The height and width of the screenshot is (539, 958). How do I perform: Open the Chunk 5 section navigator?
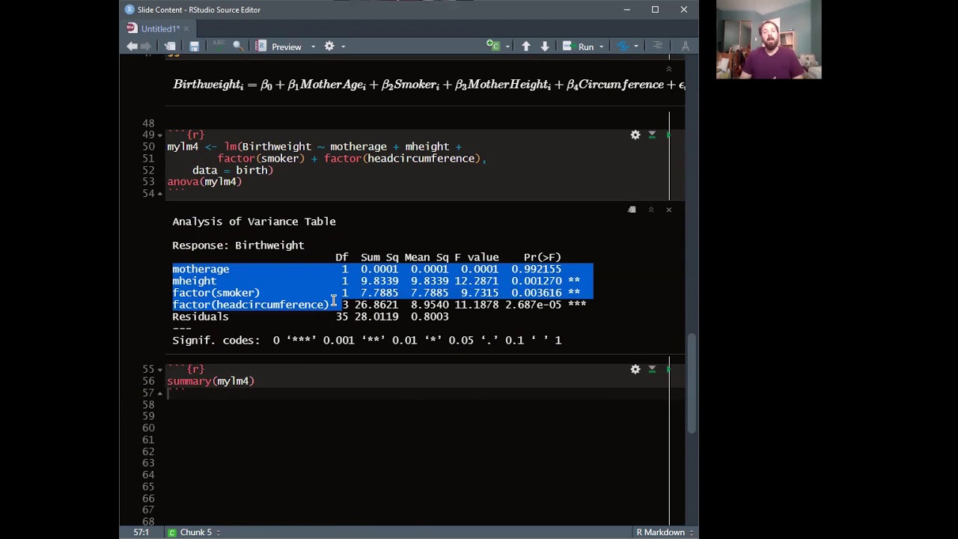click(195, 532)
